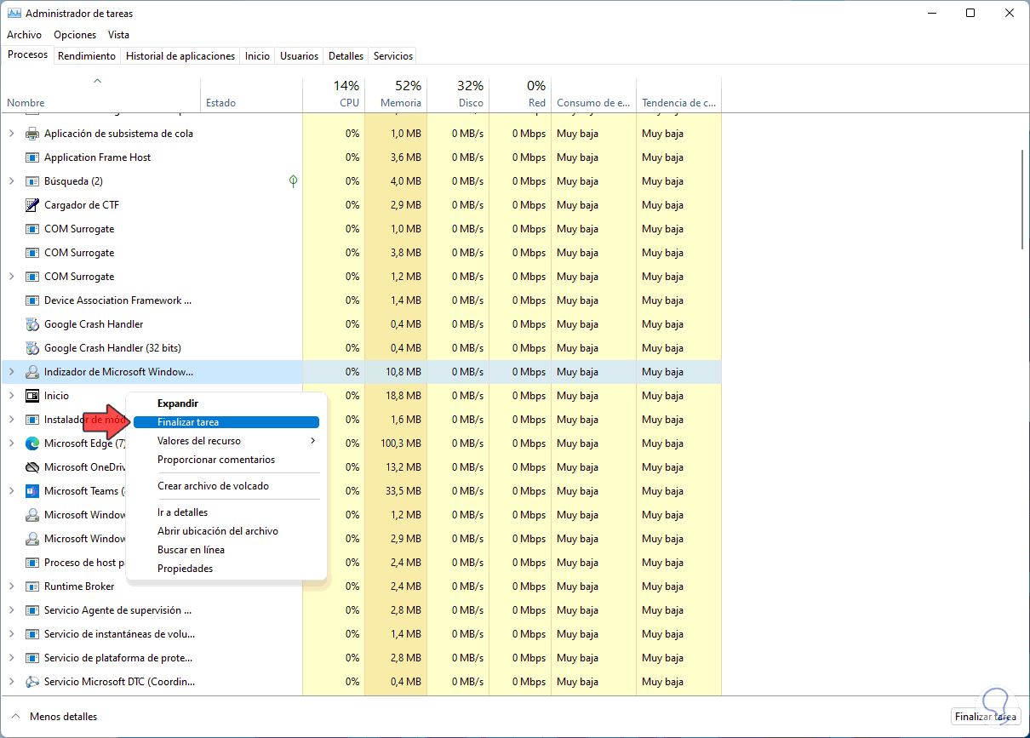Switch to the Historial de aplicaciones tab
1030x738 pixels.
[180, 56]
